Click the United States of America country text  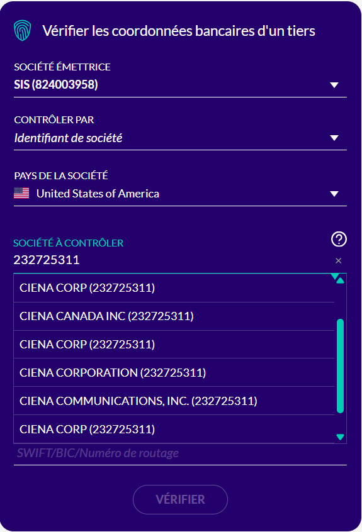tap(98, 194)
